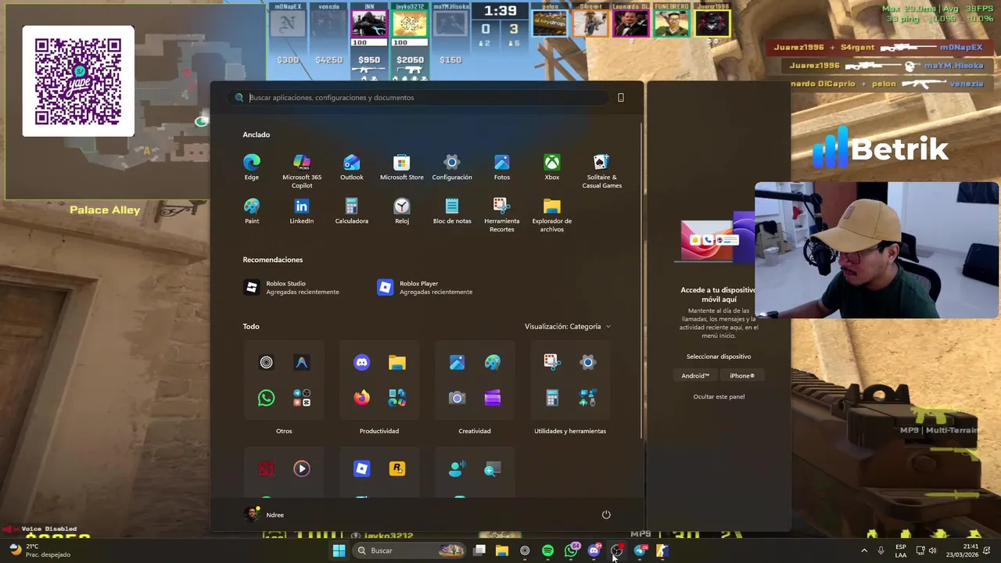Expand the hidden system tray icons chevron
This screenshot has height=563, width=1001.
(x=864, y=550)
